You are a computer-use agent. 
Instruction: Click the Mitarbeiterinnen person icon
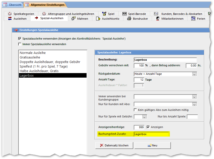[158, 19]
